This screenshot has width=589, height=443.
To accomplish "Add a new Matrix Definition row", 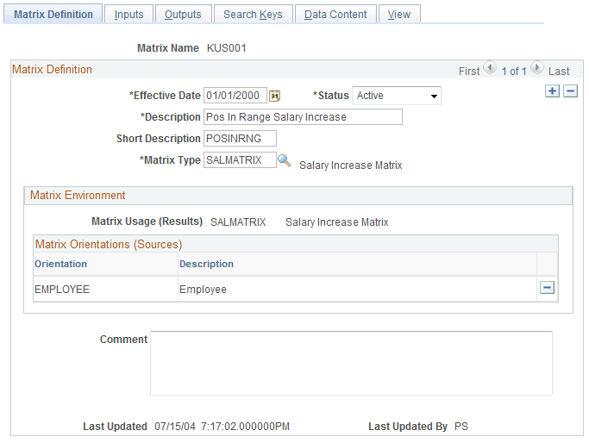I will (552, 90).
